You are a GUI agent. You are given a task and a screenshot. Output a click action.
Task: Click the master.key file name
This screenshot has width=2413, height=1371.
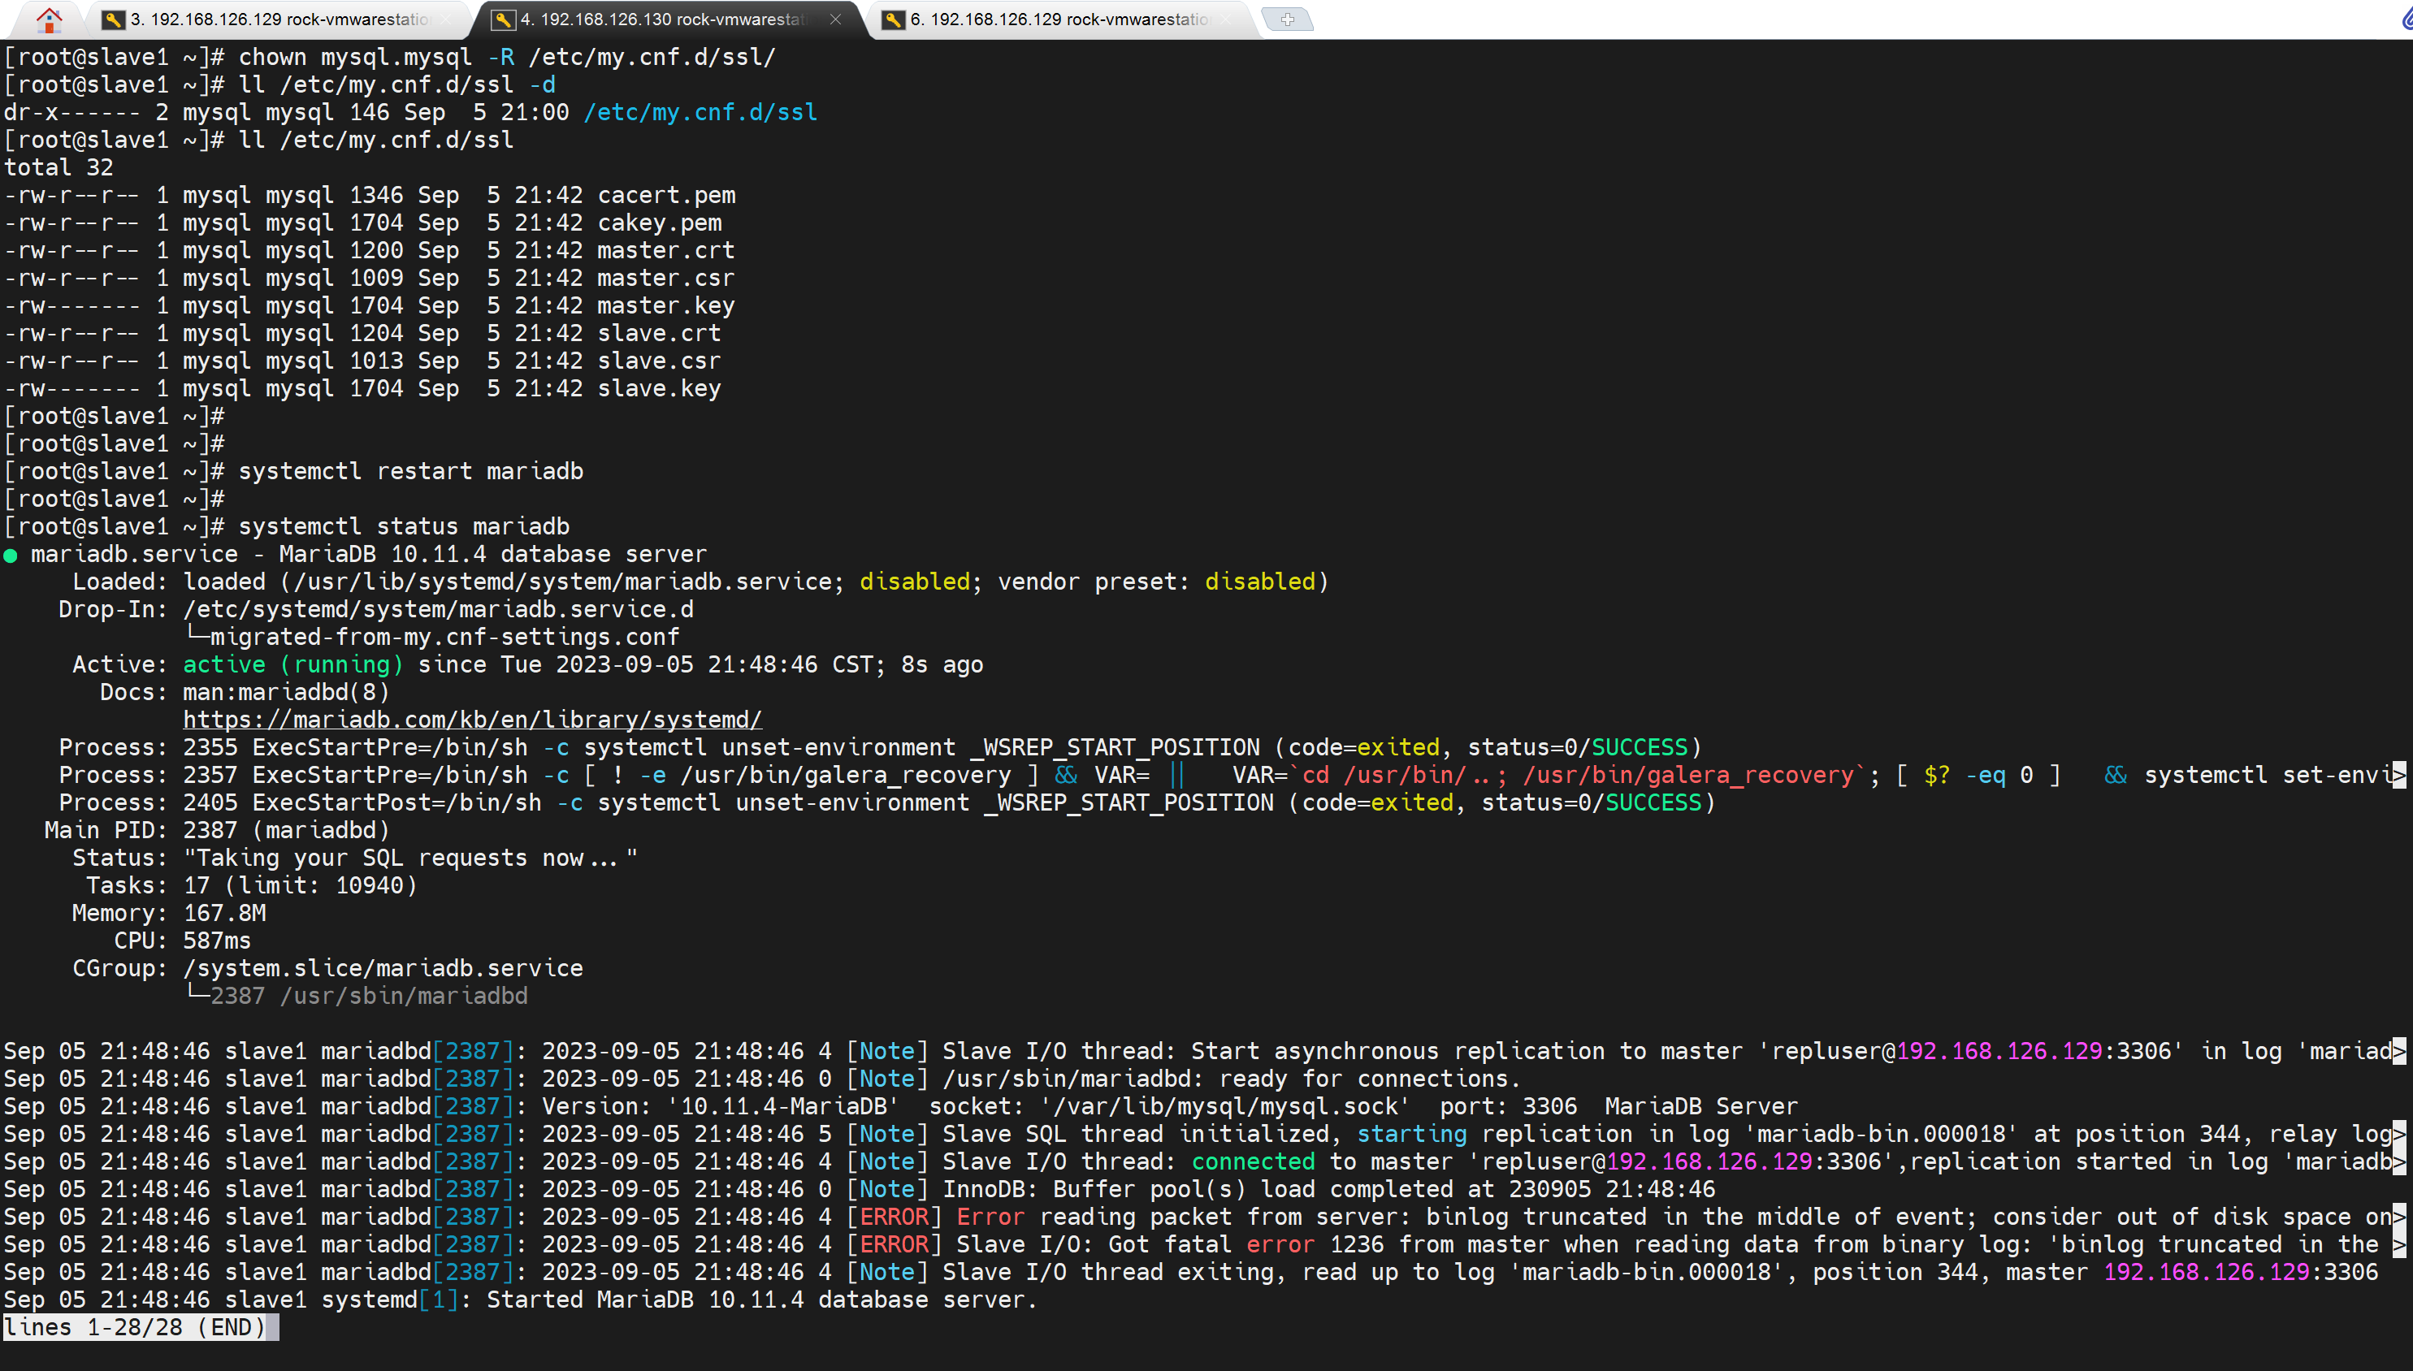(666, 306)
